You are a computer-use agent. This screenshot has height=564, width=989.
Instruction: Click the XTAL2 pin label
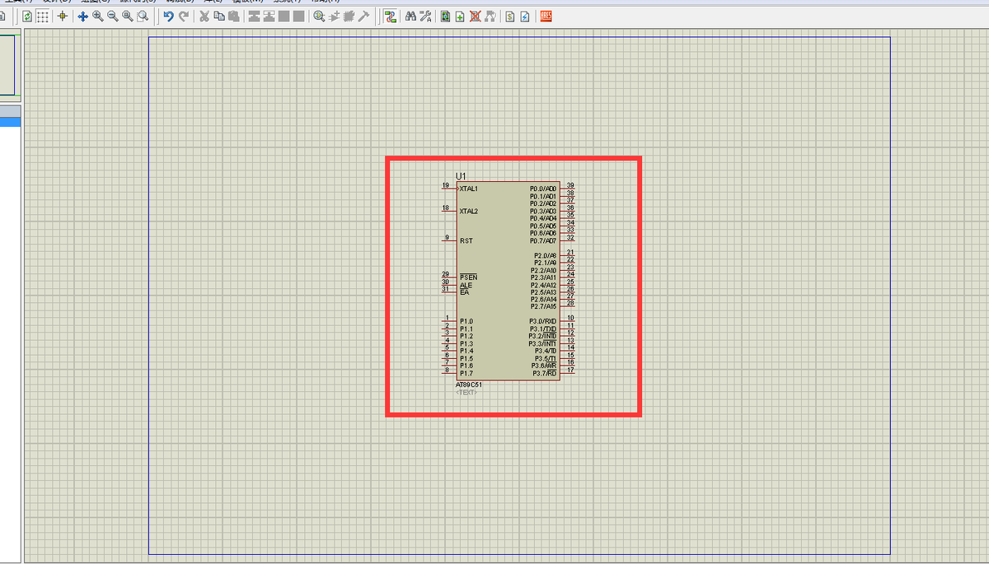[468, 212]
